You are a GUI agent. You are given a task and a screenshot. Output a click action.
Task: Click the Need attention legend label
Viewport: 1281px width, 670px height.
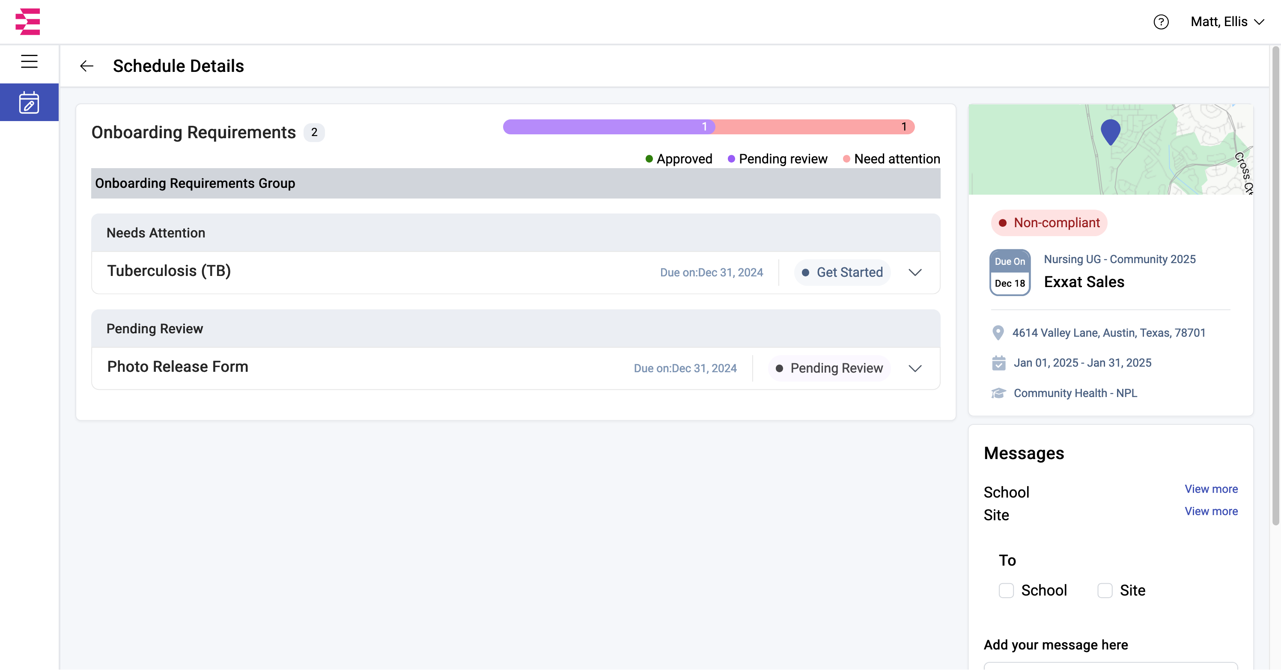pyautogui.click(x=897, y=159)
